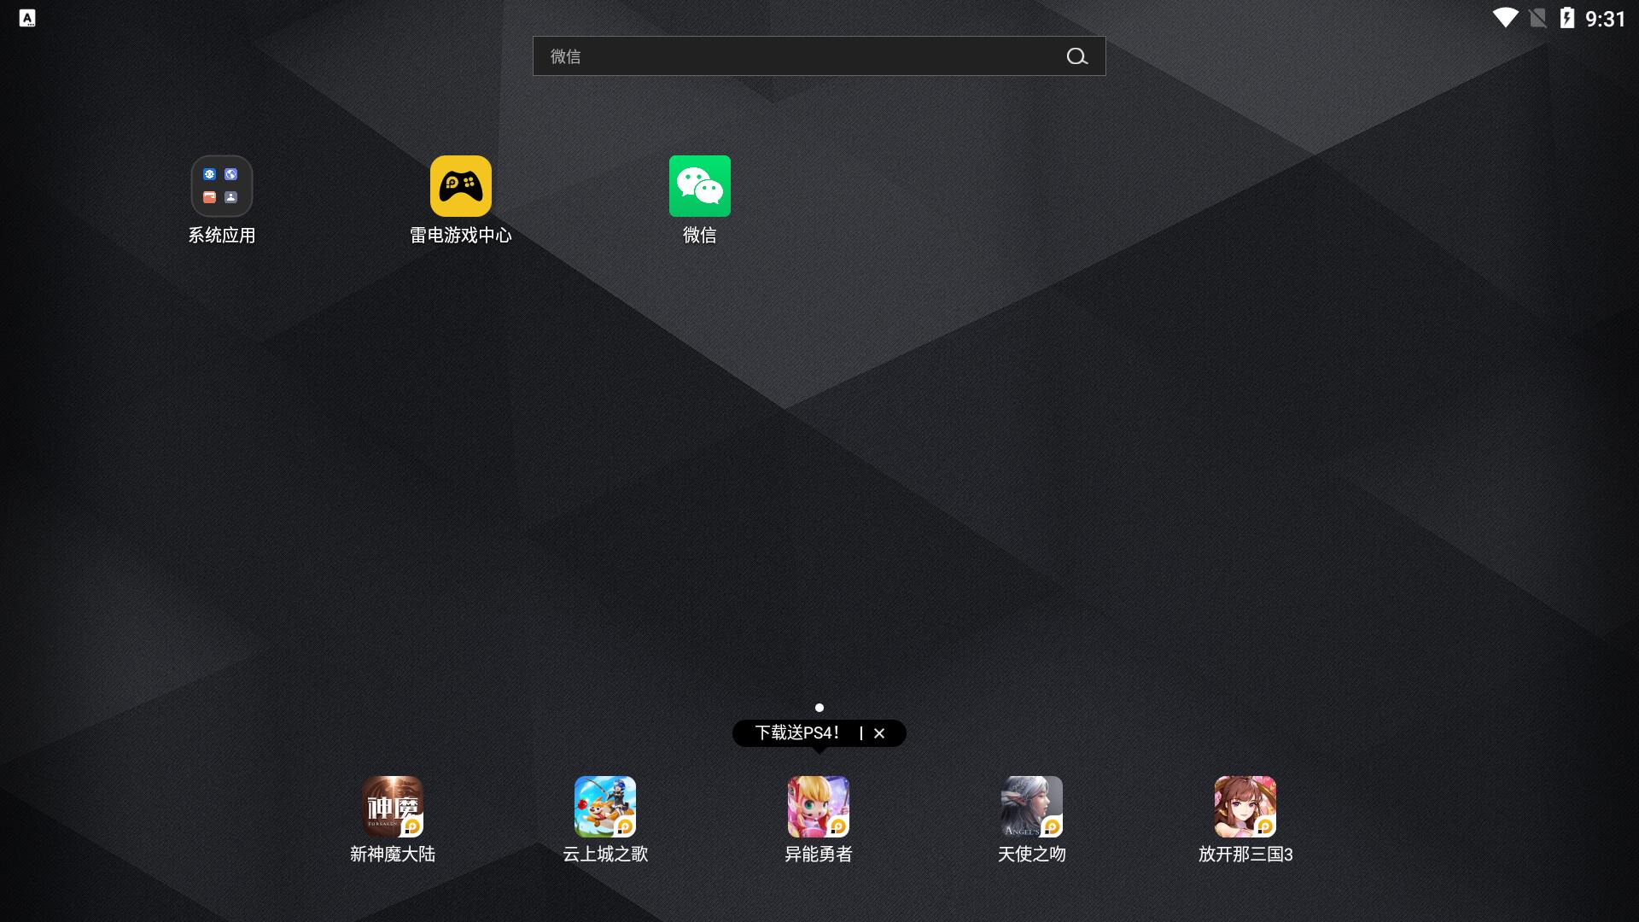
Task: Open the 微信 WeChat app
Action: coord(700,186)
